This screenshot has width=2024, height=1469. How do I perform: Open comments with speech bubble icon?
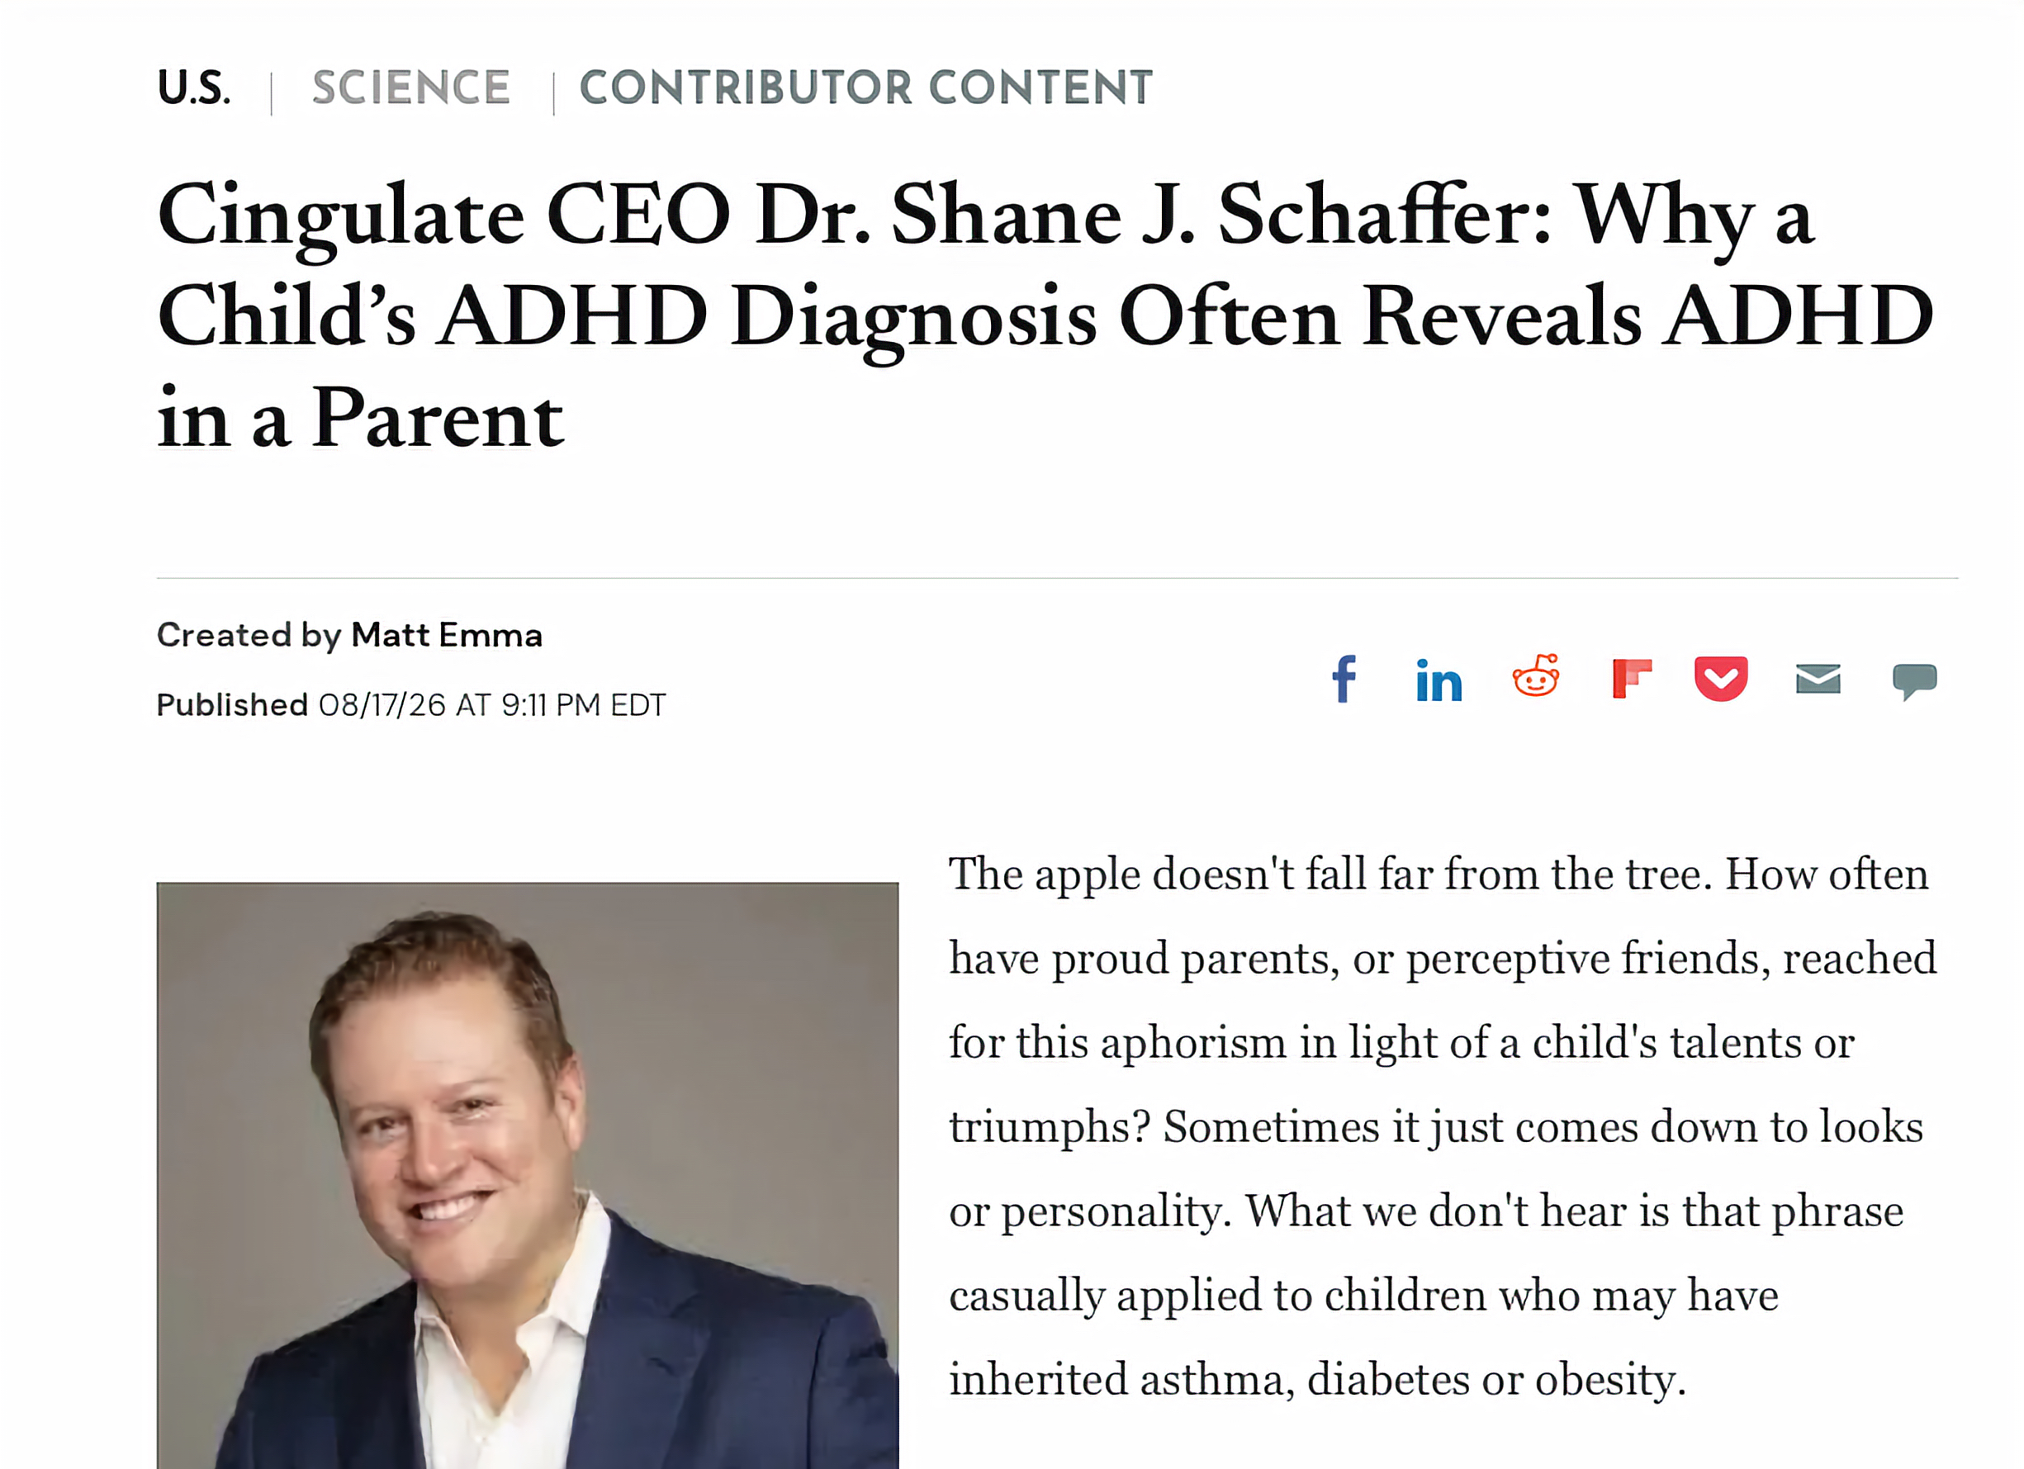[1914, 682]
